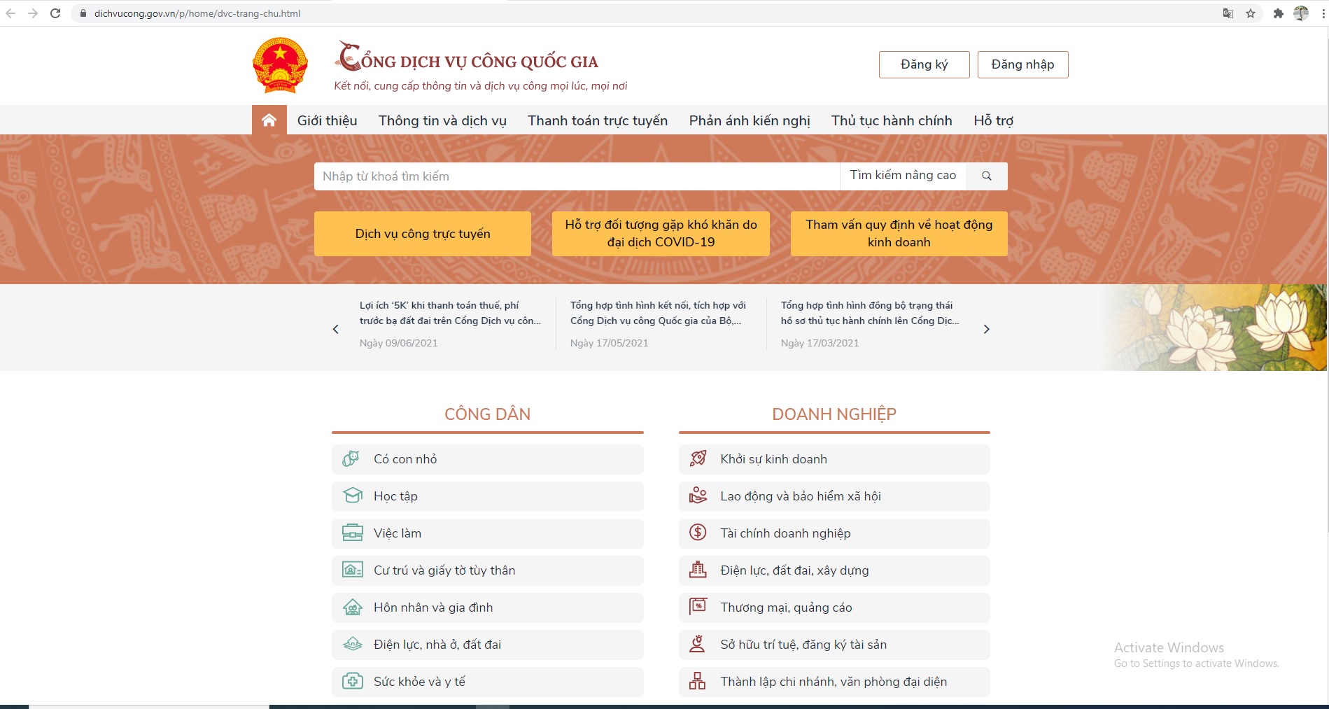Click the Điện lực, nhà ở icon
The image size is (1329, 709).
point(353,644)
